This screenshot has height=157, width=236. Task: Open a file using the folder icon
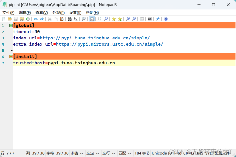tap(10, 19)
